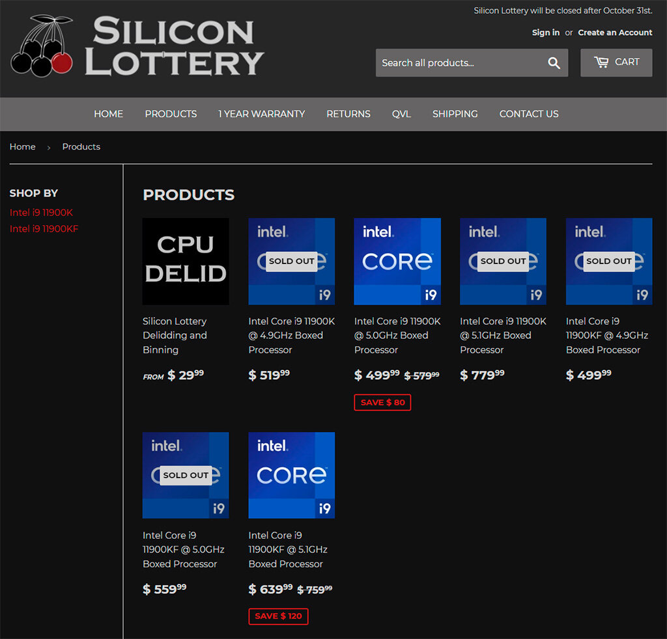
Task: Open Silicon Lottery Delidding and Binning title
Action: click(175, 335)
